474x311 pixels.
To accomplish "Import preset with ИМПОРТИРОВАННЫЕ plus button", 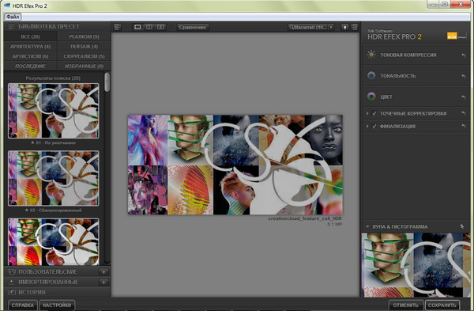I will point(103,283).
